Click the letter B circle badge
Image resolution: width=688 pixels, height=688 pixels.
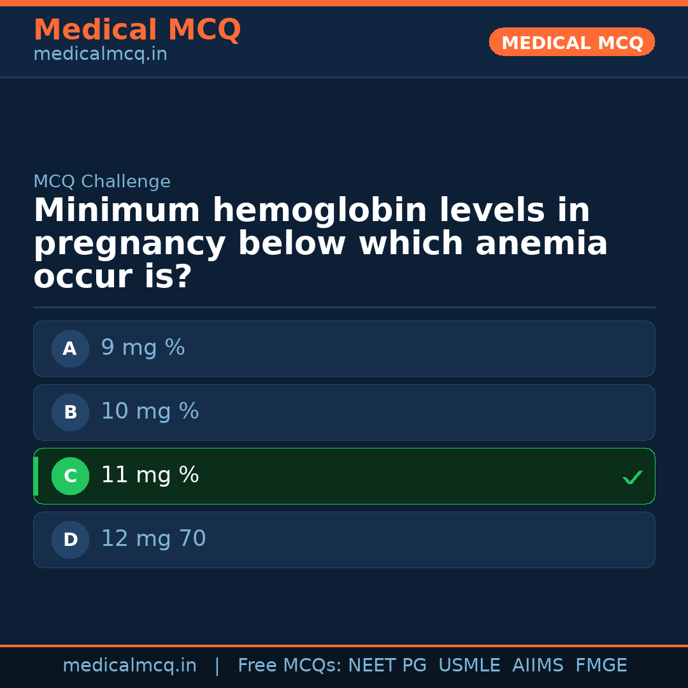pos(70,412)
